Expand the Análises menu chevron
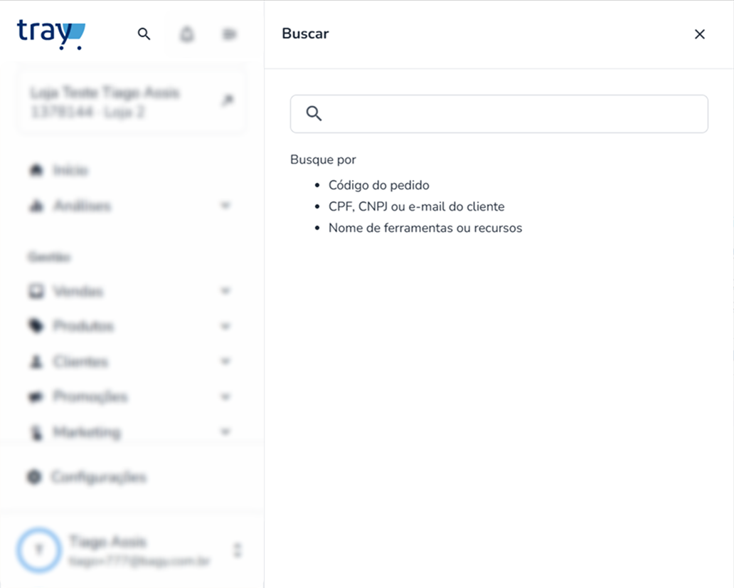 point(225,205)
